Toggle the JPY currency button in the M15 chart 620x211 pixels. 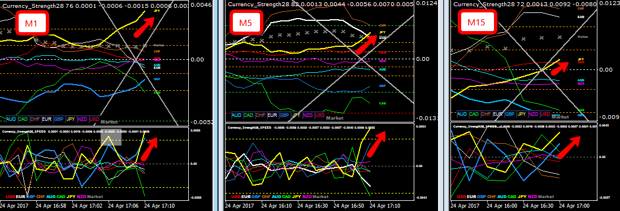(x=522, y=114)
